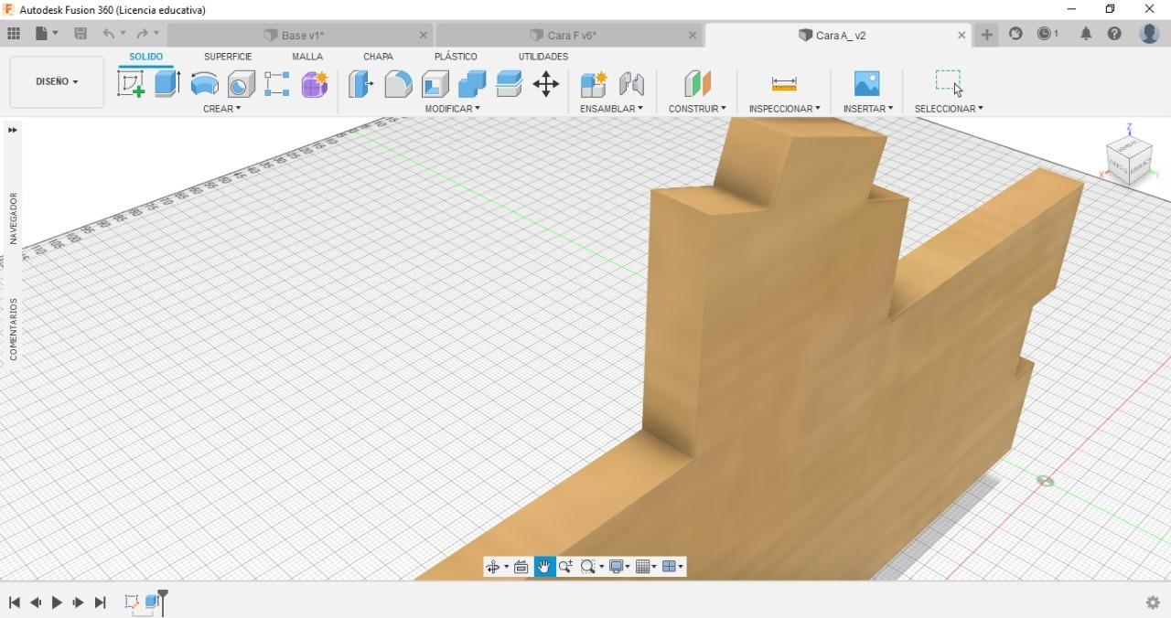The width and height of the screenshot is (1171, 618).
Task: Undo the last action
Action: coord(109,34)
